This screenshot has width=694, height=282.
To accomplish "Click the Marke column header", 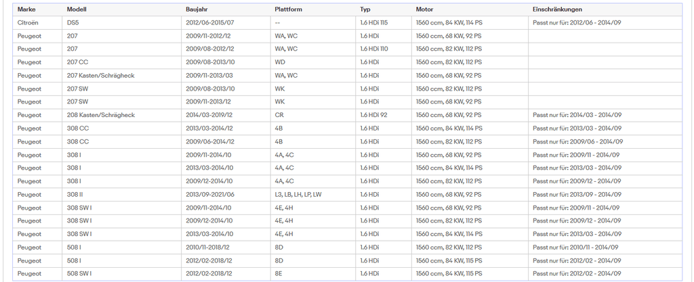I will (38, 9).
